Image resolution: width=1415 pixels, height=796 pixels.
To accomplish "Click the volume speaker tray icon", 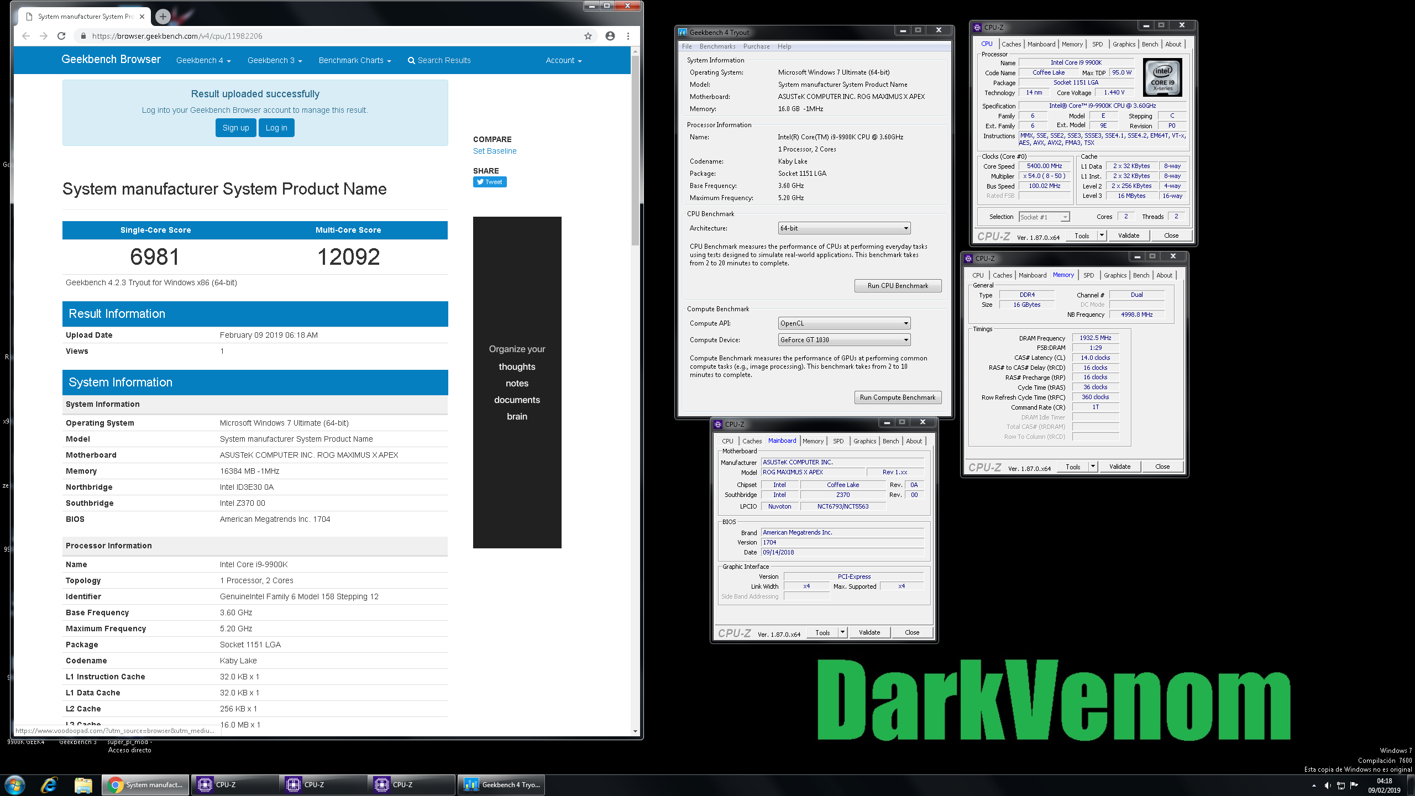I will tap(1328, 785).
